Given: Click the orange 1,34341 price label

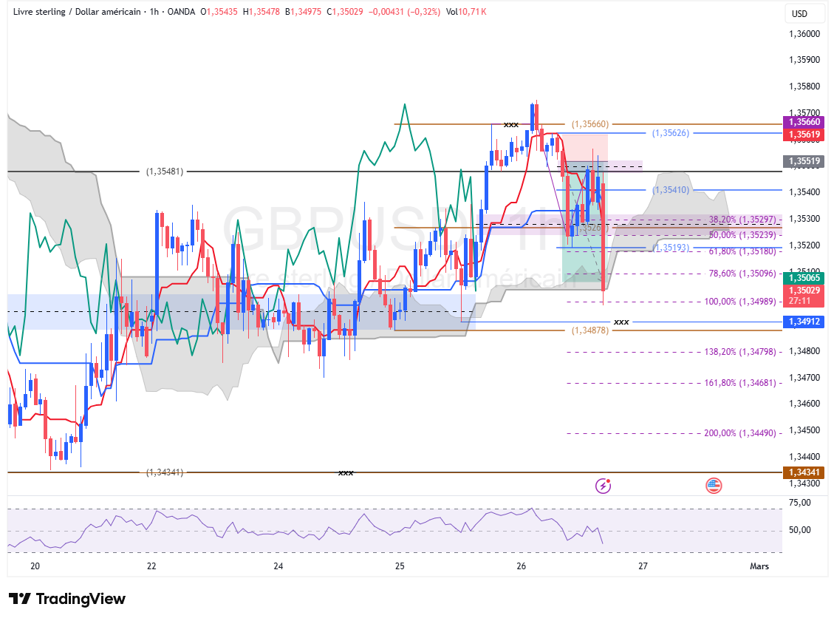Looking at the screenshot, I should pyautogui.click(x=804, y=472).
